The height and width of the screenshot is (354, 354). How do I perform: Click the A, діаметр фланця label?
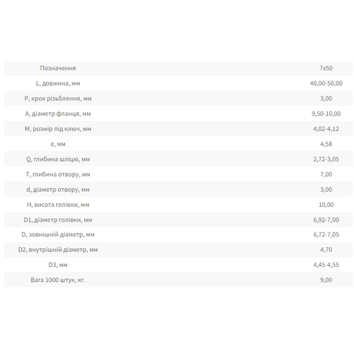[x=58, y=114]
